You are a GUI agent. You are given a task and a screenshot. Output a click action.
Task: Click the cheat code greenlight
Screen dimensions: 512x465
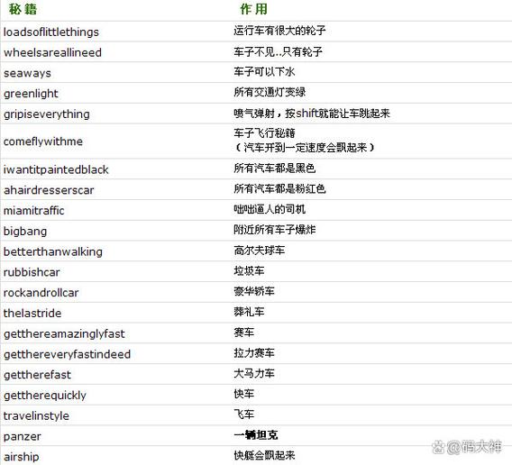(31, 94)
